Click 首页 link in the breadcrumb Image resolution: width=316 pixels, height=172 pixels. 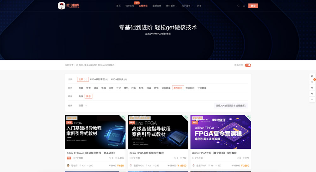[81, 65]
